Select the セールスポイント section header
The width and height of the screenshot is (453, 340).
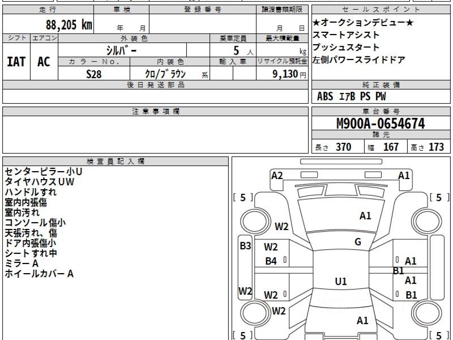(381, 10)
